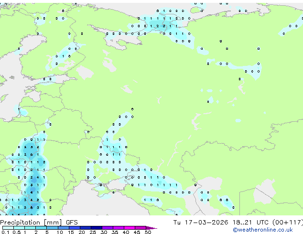Screen dimensions: 303x234
Task: Click the '10' legend scale label
Action: tap(60, 232)
